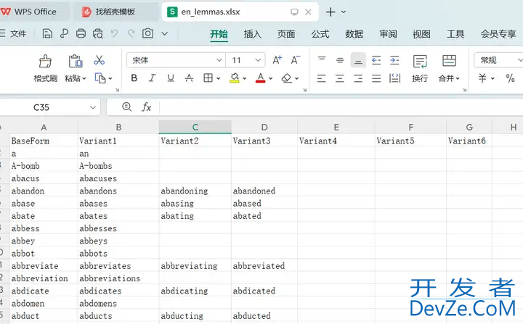Image resolution: width=523 pixels, height=324 pixels.
Task: Click the Eraser clear icon
Action: coord(286,78)
